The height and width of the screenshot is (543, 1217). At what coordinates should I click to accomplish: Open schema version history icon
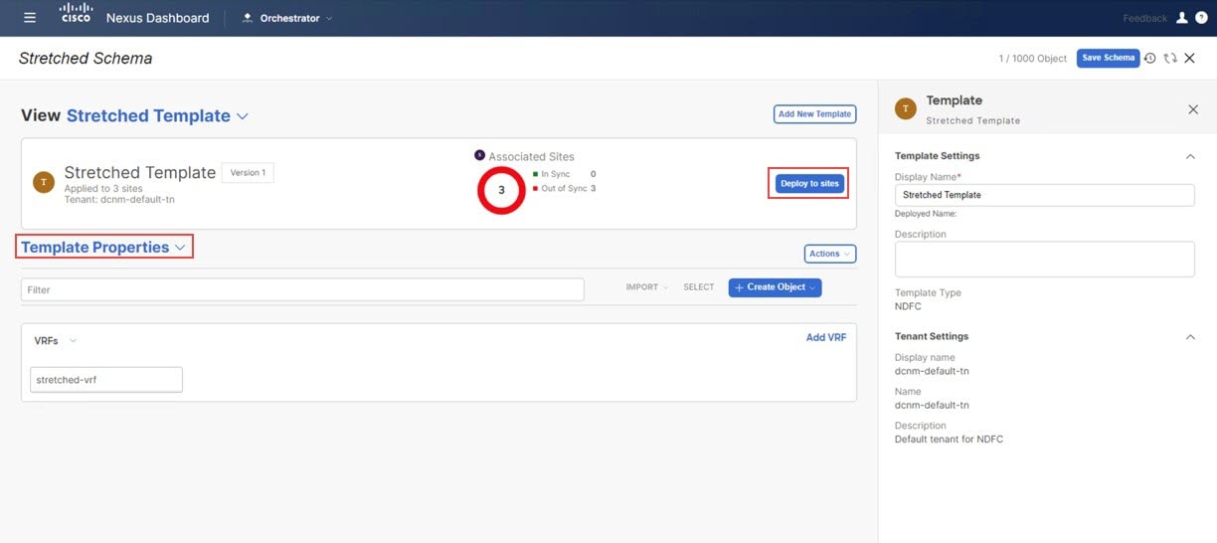1149,59
